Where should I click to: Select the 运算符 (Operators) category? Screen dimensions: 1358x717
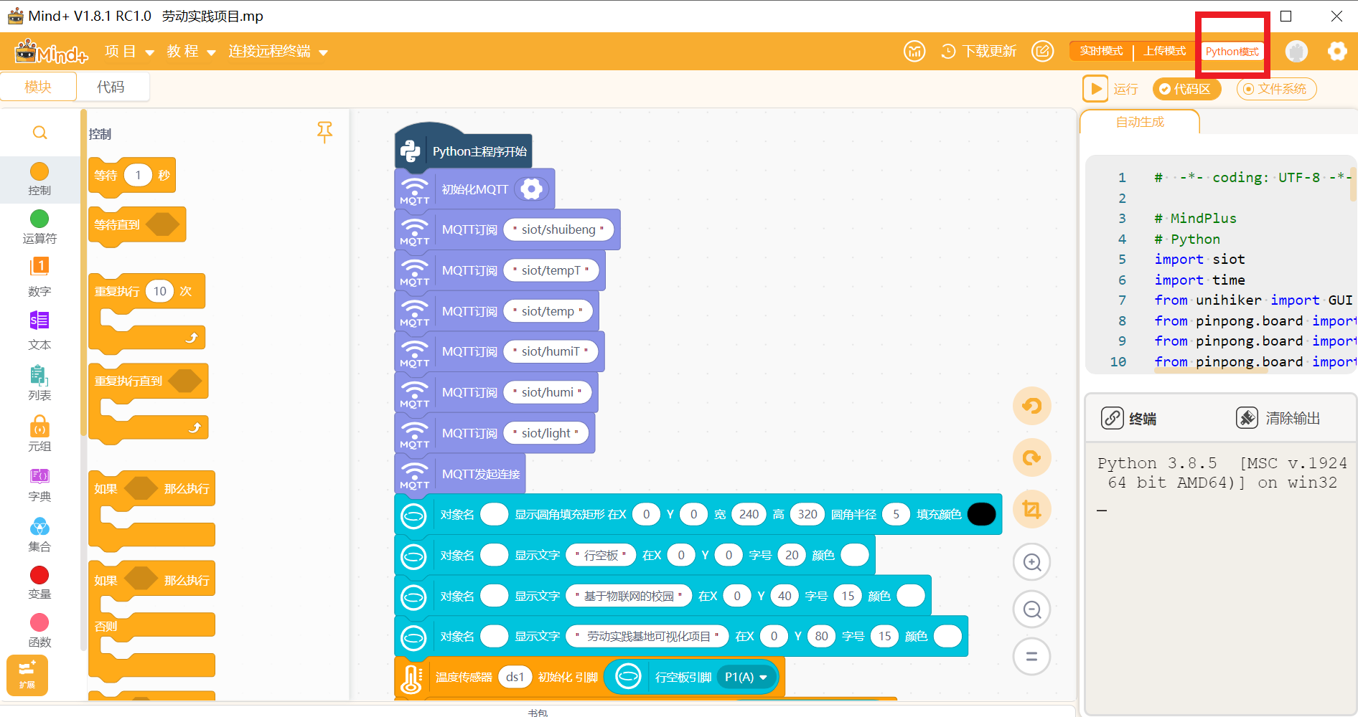click(x=39, y=227)
